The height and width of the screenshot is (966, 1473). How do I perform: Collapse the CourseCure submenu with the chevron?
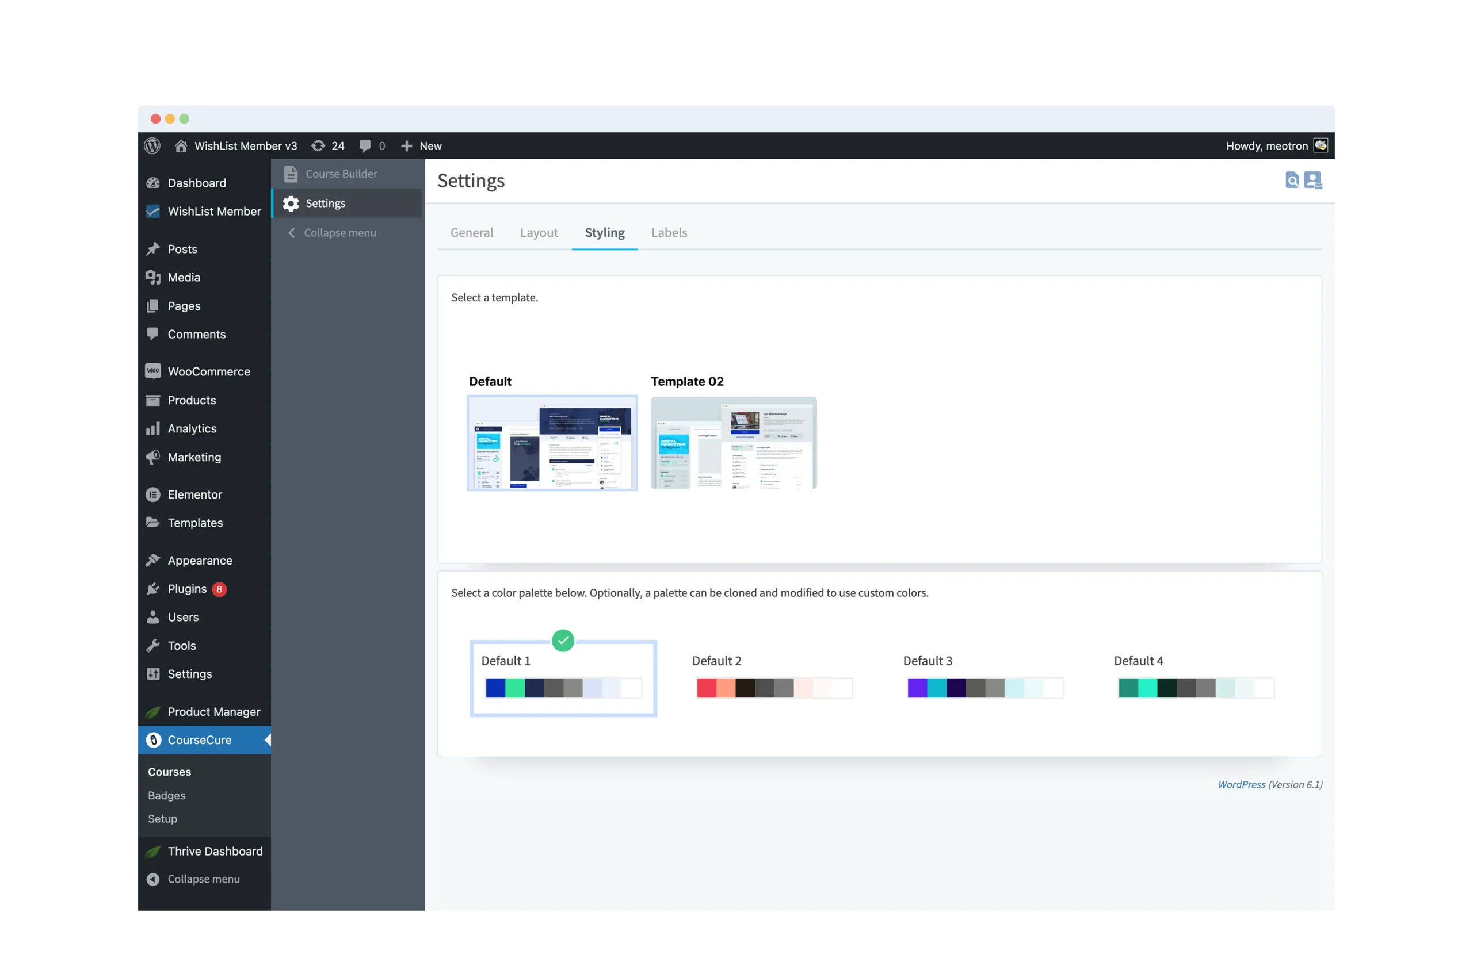(x=292, y=232)
